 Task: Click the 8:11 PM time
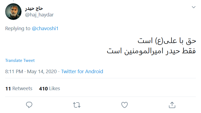coord(14,72)
